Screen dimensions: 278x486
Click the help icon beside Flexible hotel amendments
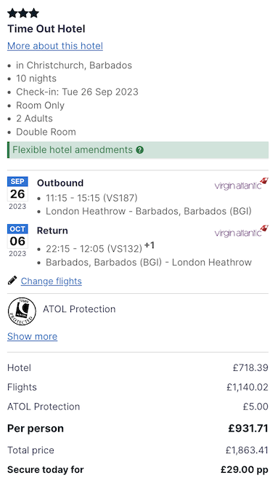[x=140, y=150]
